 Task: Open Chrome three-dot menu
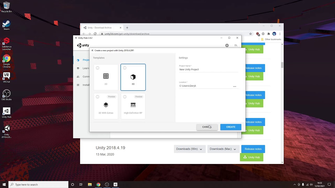pyautogui.click(x=280, y=34)
